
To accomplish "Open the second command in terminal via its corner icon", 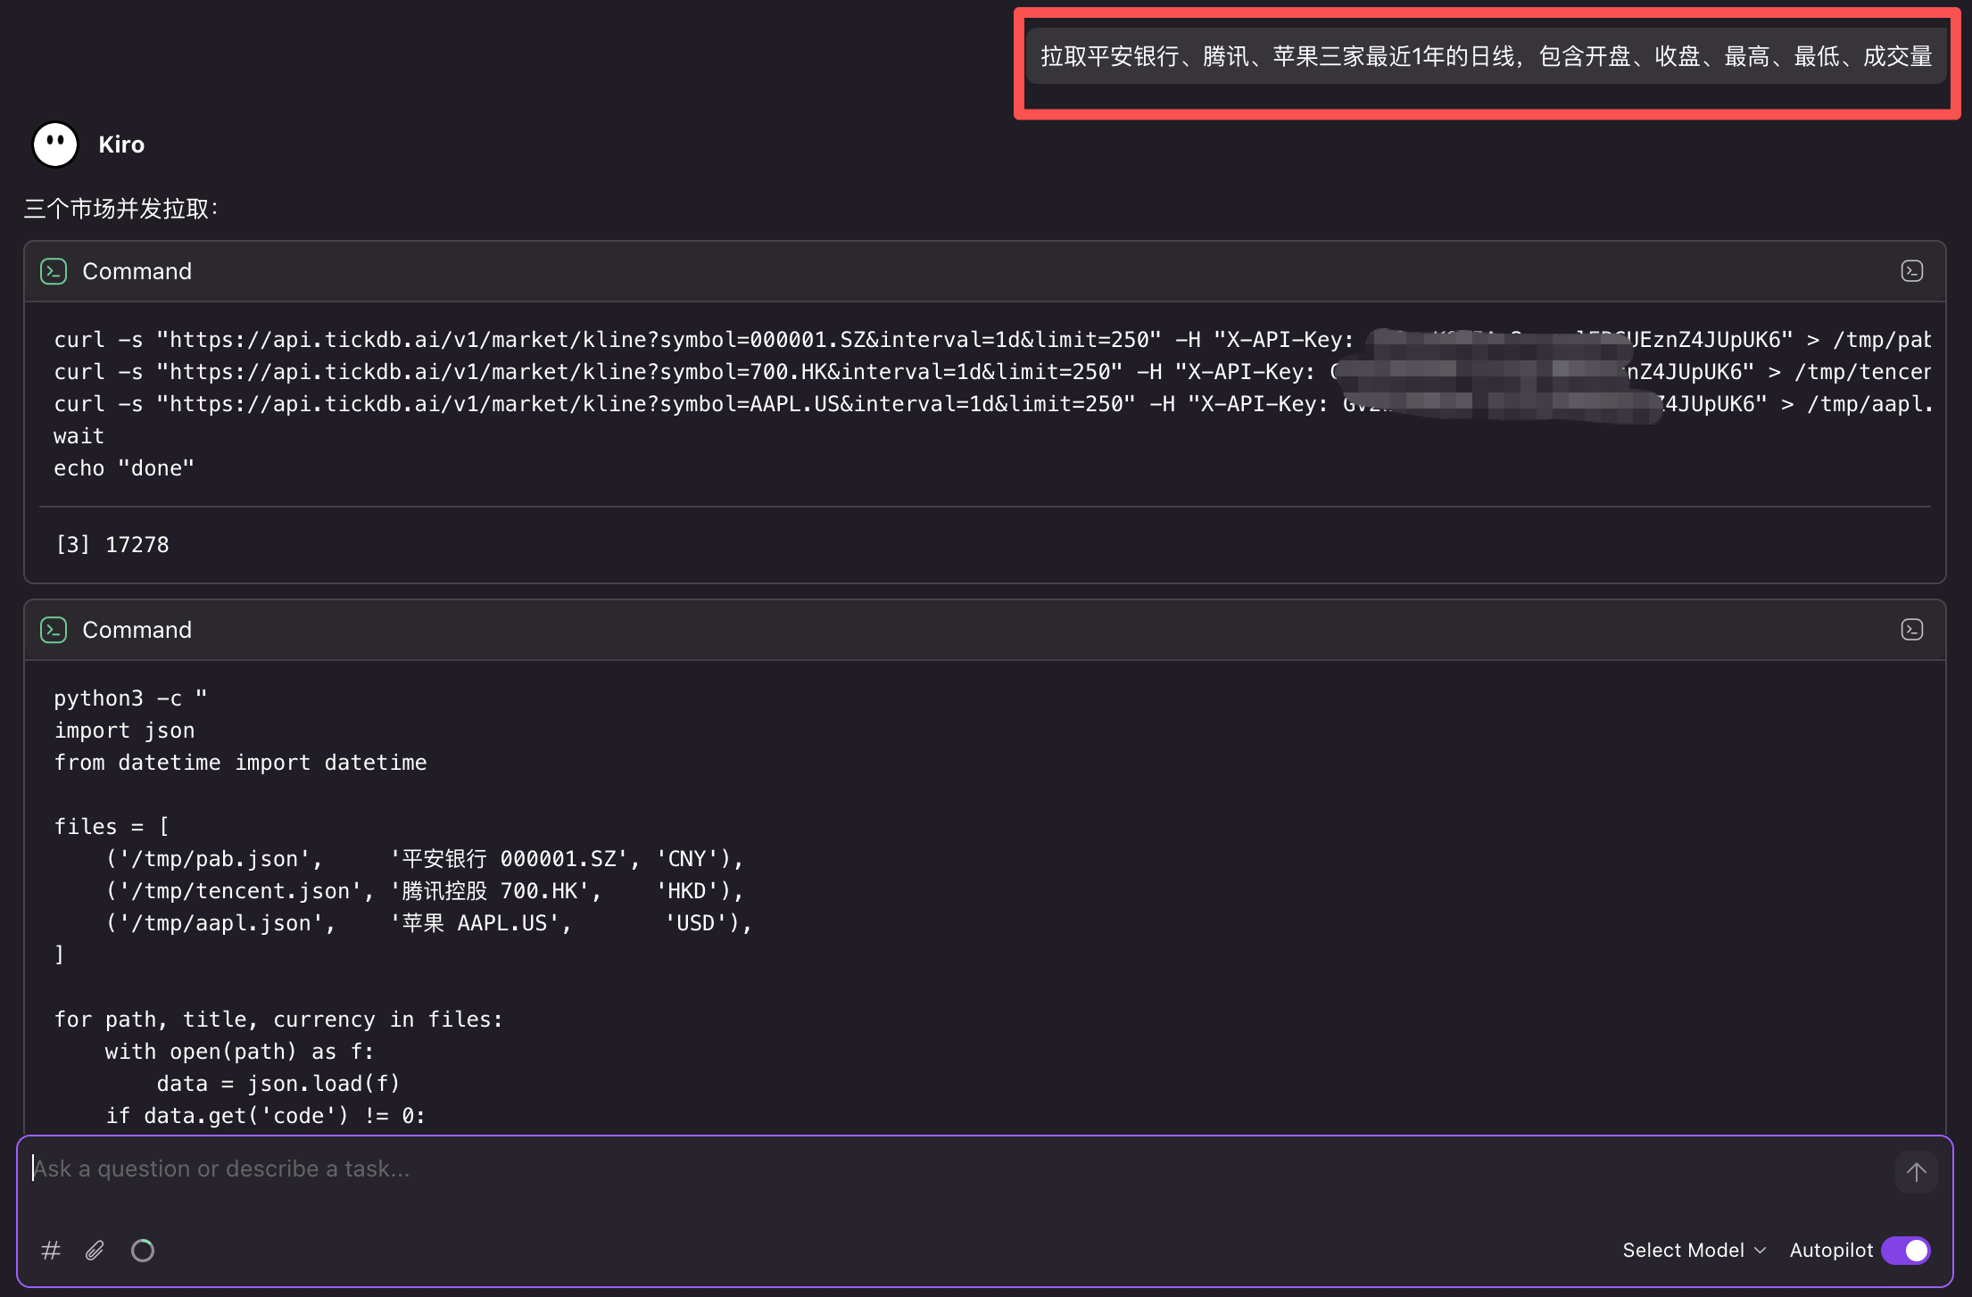I will pos(1911,629).
